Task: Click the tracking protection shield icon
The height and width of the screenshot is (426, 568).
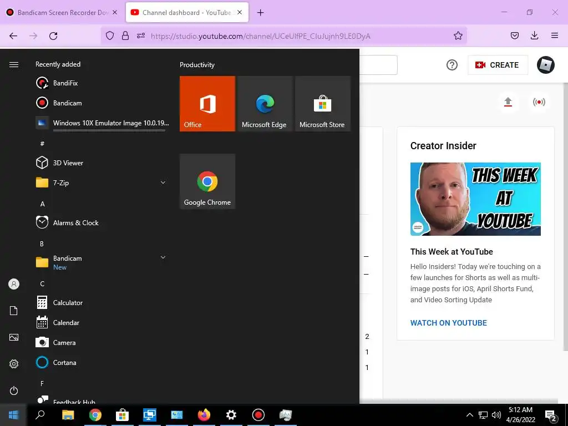Action: 110,35
